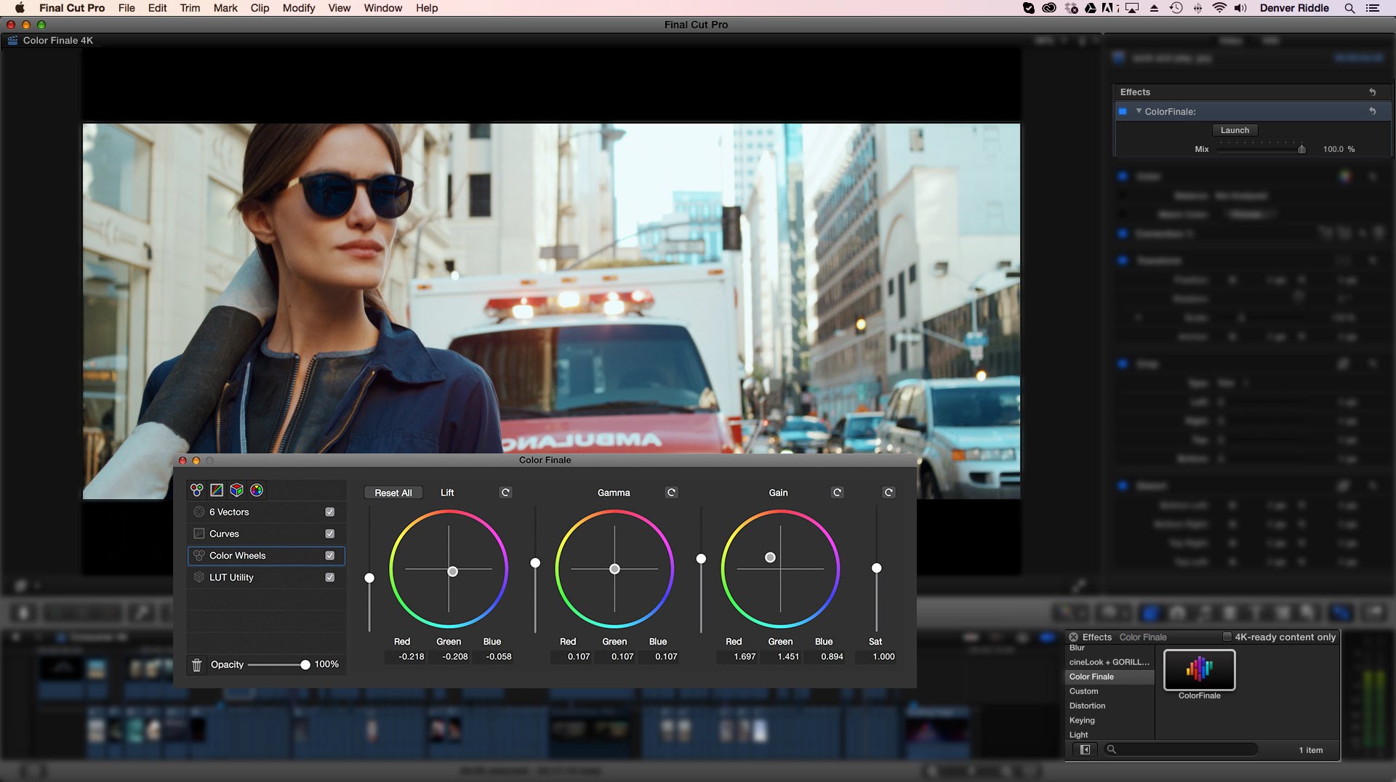Enable 4K-ready content only checkbox
Screen dimensions: 1396x782
[x=1227, y=637]
